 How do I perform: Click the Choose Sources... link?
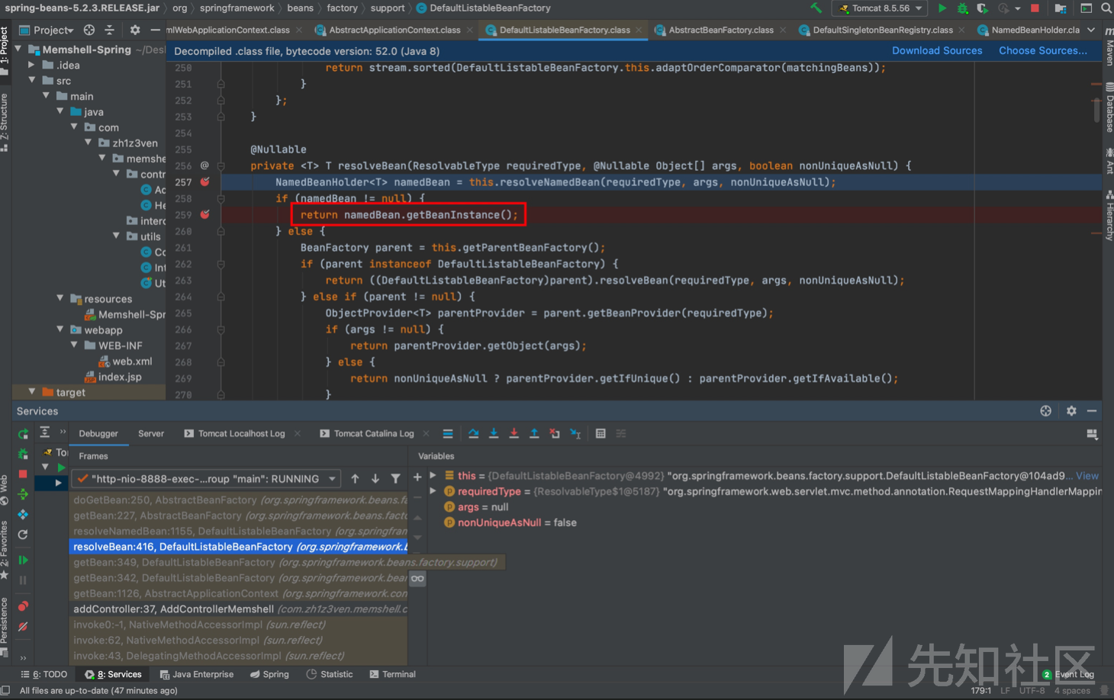pyautogui.click(x=1043, y=51)
